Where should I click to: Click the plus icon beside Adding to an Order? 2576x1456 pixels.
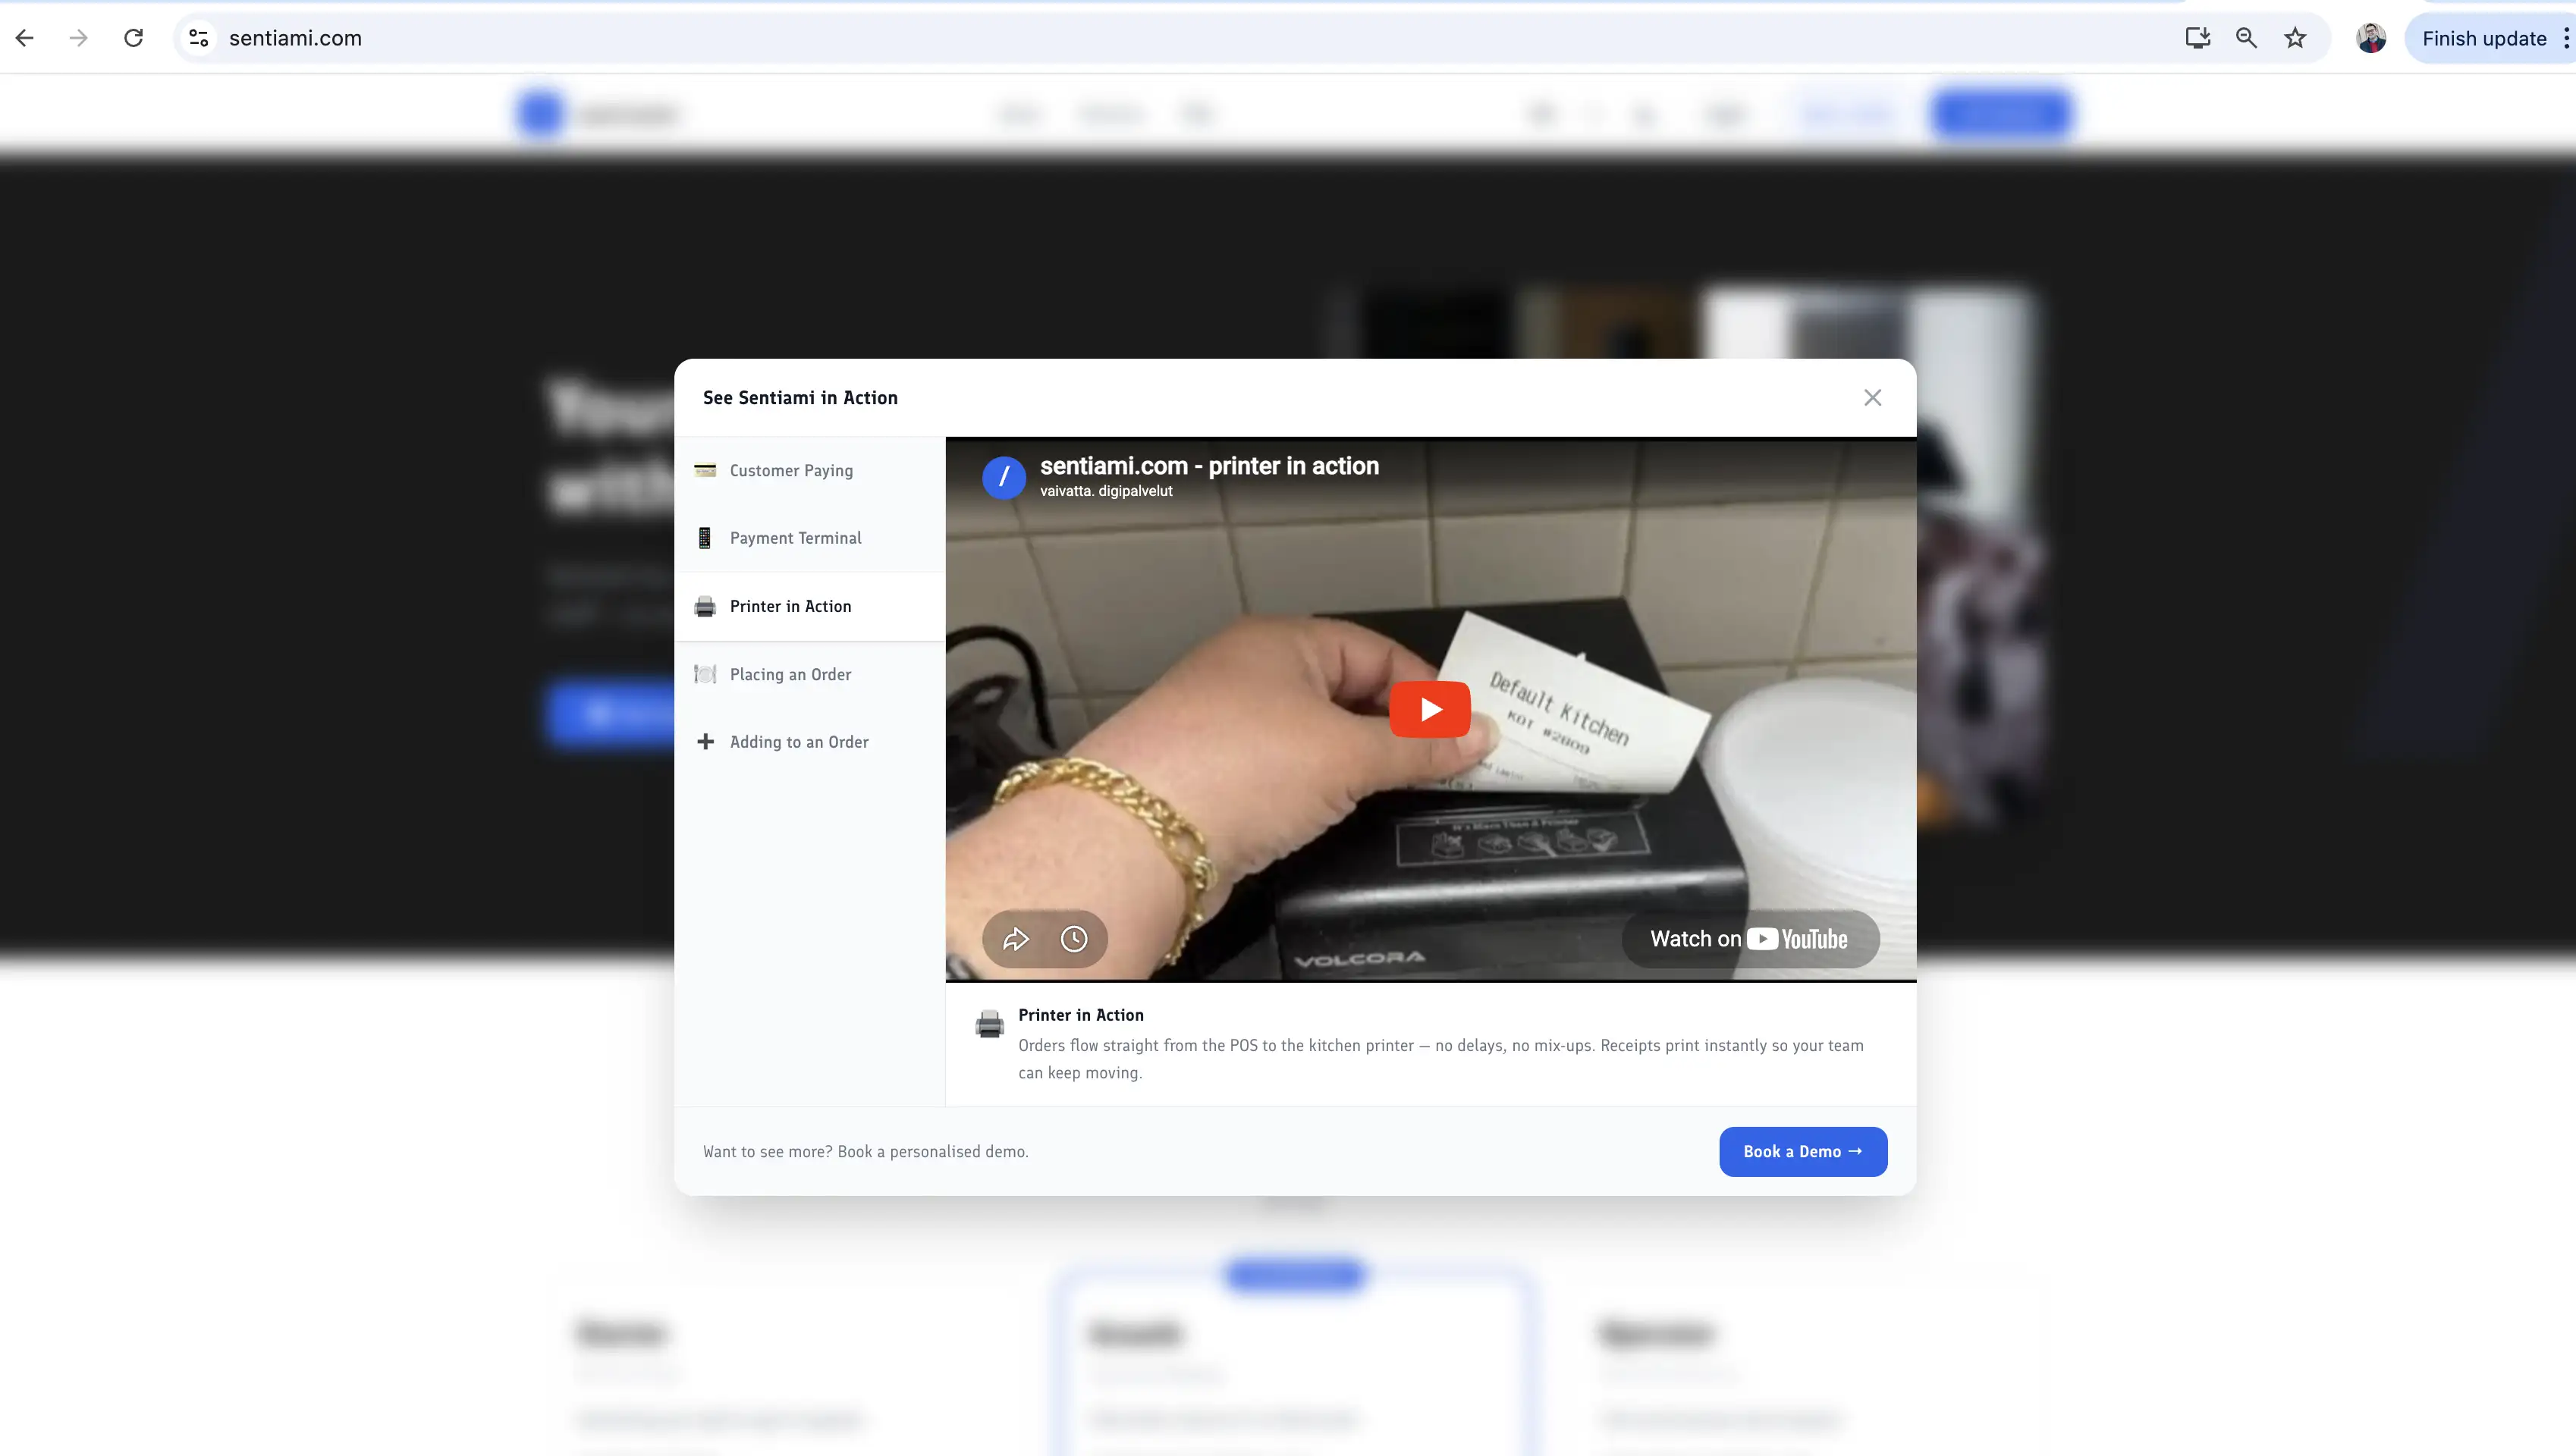(x=705, y=742)
